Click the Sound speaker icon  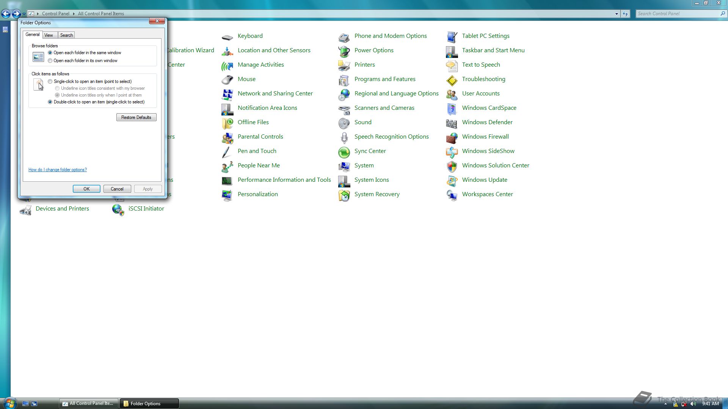tap(344, 123)
